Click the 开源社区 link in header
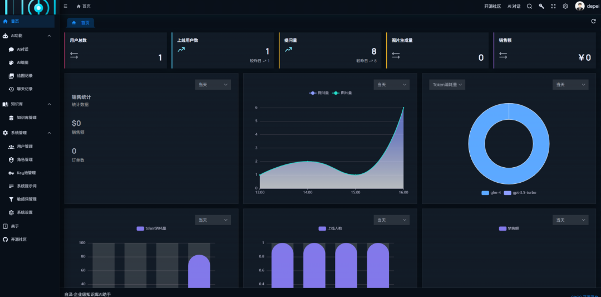Viewport: 601px width, 297px height. pos(492,6)
